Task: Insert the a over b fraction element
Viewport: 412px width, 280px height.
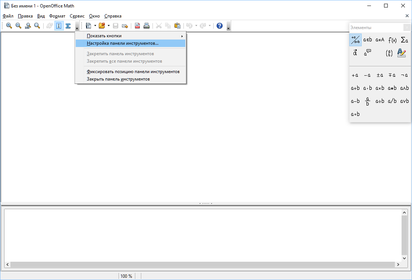Action: pos(368,101)
